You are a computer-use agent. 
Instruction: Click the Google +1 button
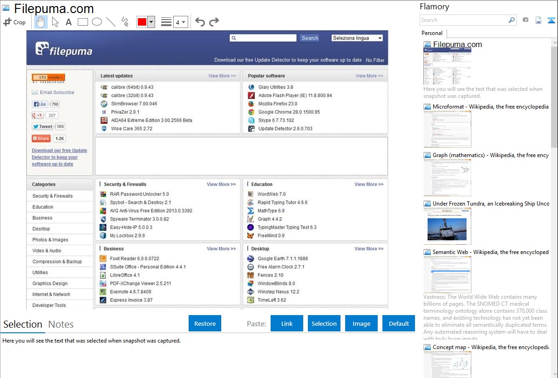coord(37,116)
